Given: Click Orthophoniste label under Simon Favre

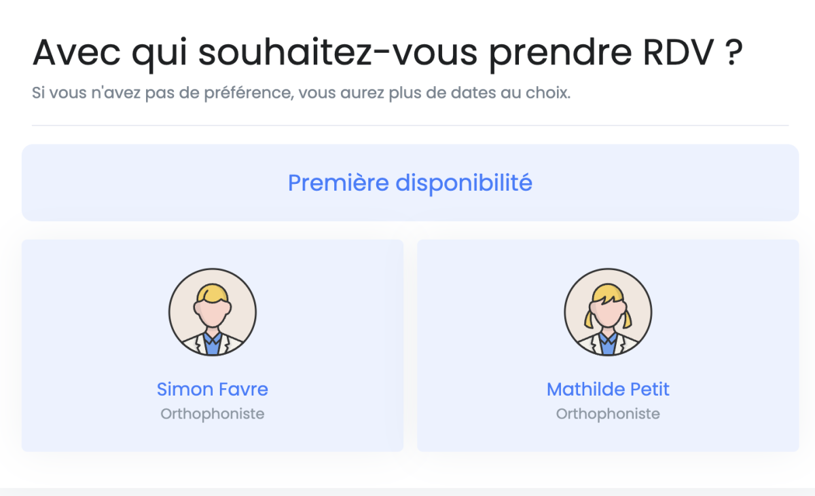Looking at the screenshot, I should 213,413.
